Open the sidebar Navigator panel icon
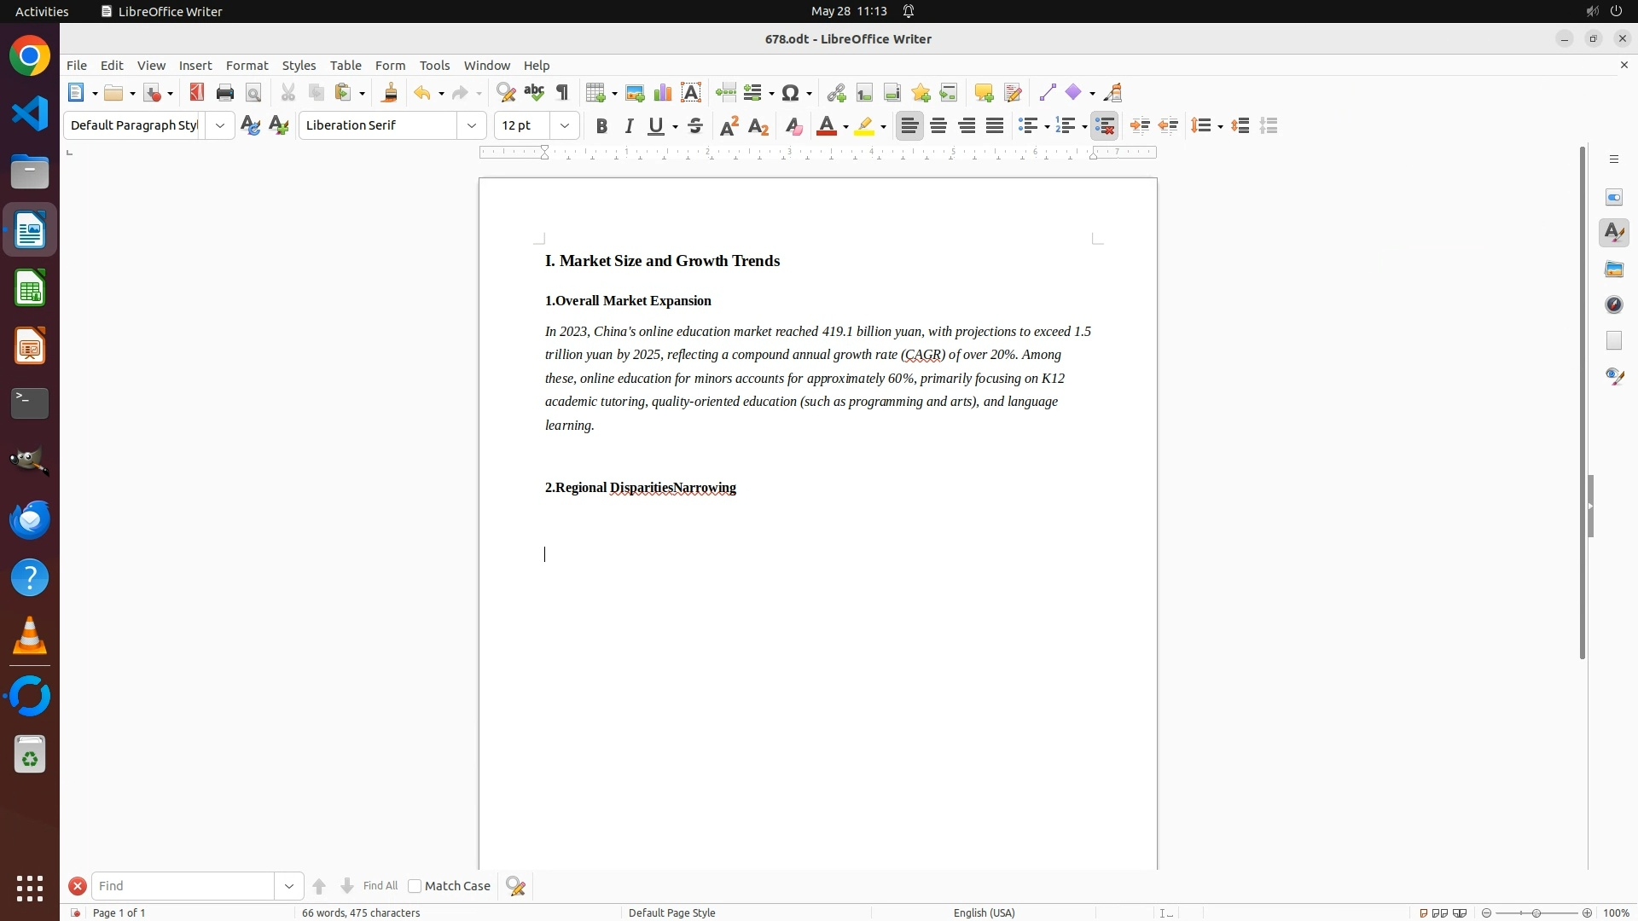The image size is (1638, 921). click(1614, 304)
